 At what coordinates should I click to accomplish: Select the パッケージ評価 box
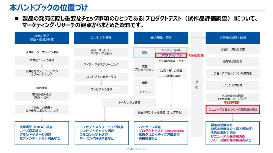pyautogui.click(x=171, y=50)
